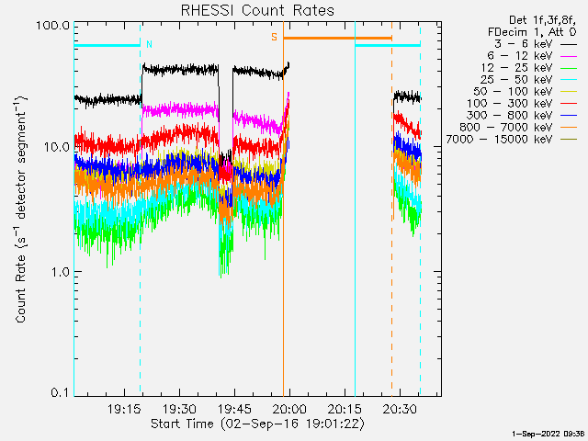The height and width of the screenshot is (441, 588).
Task: Click the orange SAA interval bar at top
Action: (x=337, y=38)
